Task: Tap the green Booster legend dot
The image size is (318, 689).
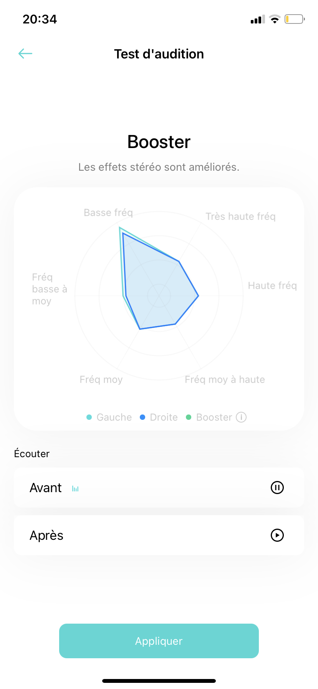Action: [189, 417]
